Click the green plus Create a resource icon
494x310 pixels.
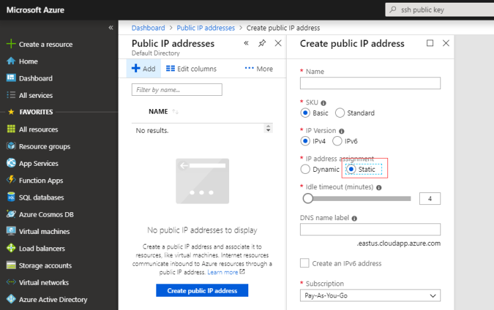11,44
